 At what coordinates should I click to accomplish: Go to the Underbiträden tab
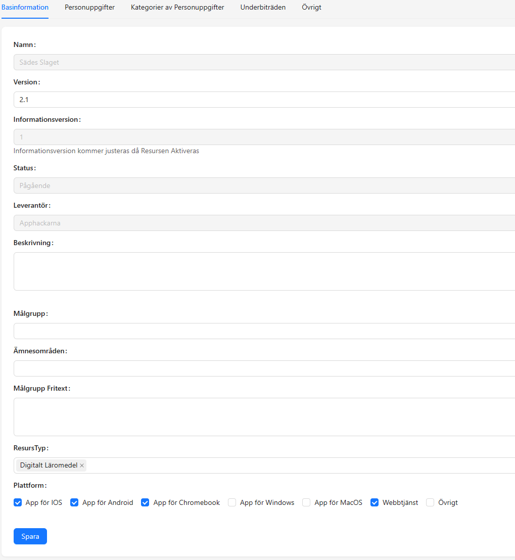coord(263,7)
